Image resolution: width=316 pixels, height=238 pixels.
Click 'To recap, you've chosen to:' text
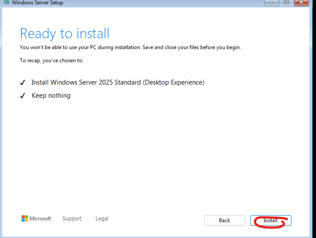pos(52,61)
